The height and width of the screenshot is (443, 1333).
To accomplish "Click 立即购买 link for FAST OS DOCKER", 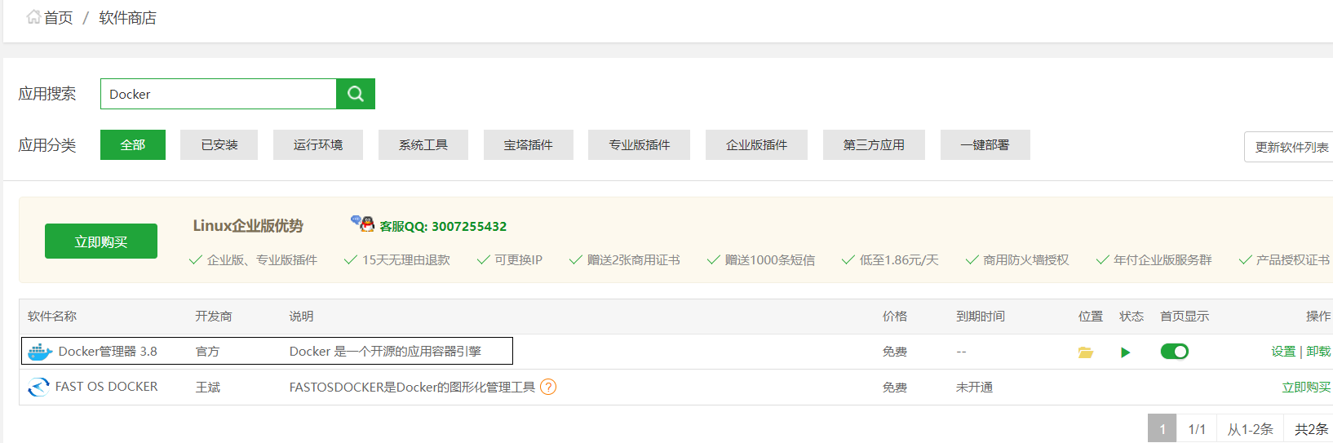I will tap(1306, 388).
